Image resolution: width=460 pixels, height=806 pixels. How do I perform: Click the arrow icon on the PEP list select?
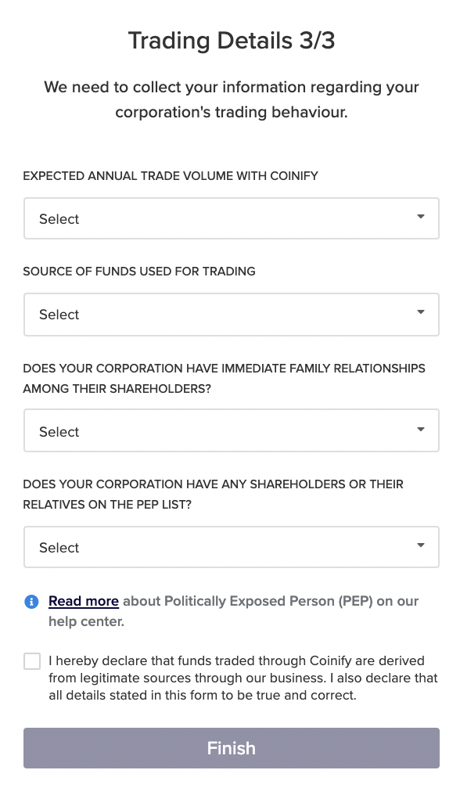[420, 545]
